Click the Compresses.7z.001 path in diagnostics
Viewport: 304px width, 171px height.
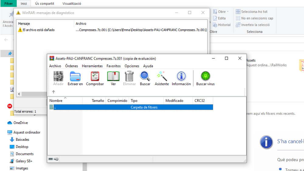pyautogui.click(x=141, y=30)
